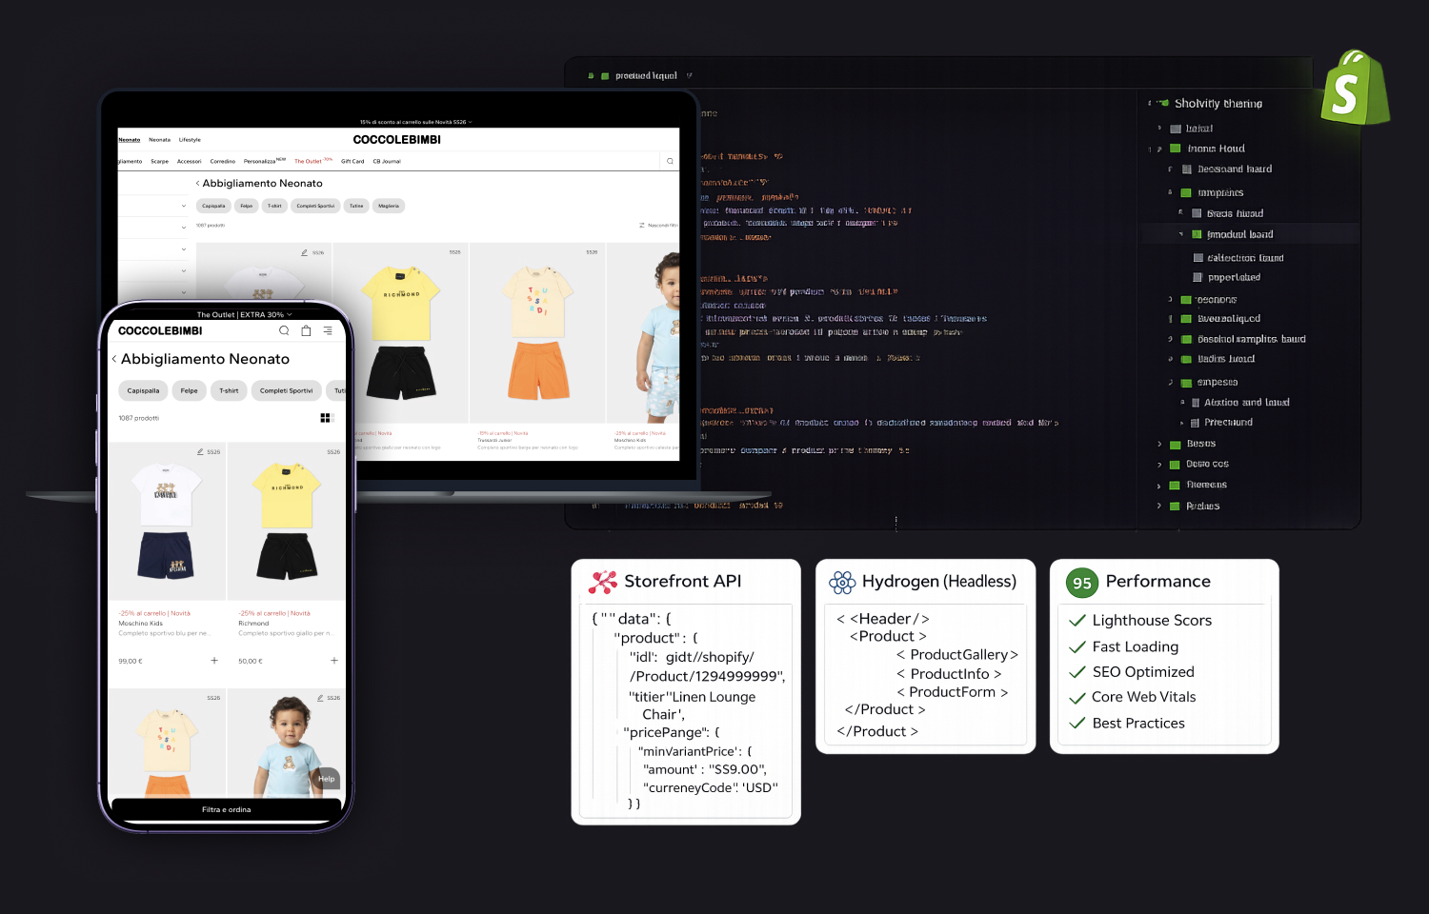Filter by Capispalla on the phone
Image resolution: width=1429 pixels, height=914 pixels.
(x=143, y=390)
